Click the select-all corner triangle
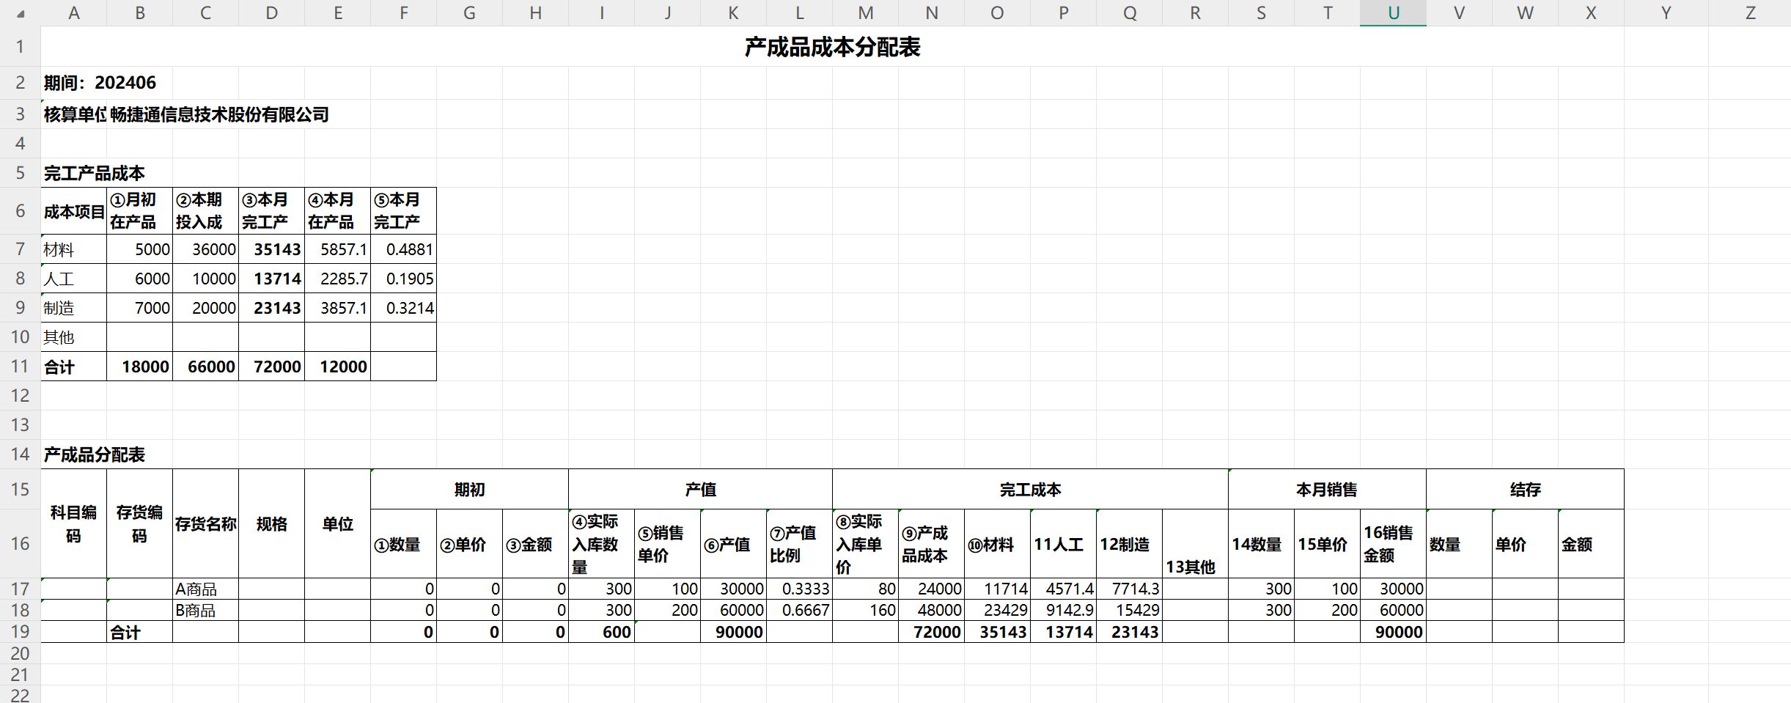The width and height of the screenshot is (1791, 703). pos(20,13)
